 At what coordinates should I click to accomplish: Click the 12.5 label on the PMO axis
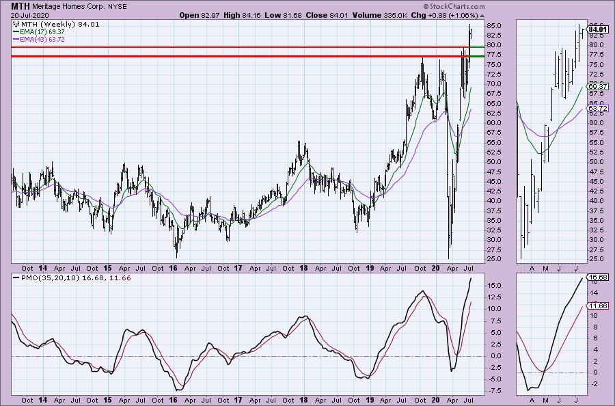pyautogui.click(x=495, y=297)
